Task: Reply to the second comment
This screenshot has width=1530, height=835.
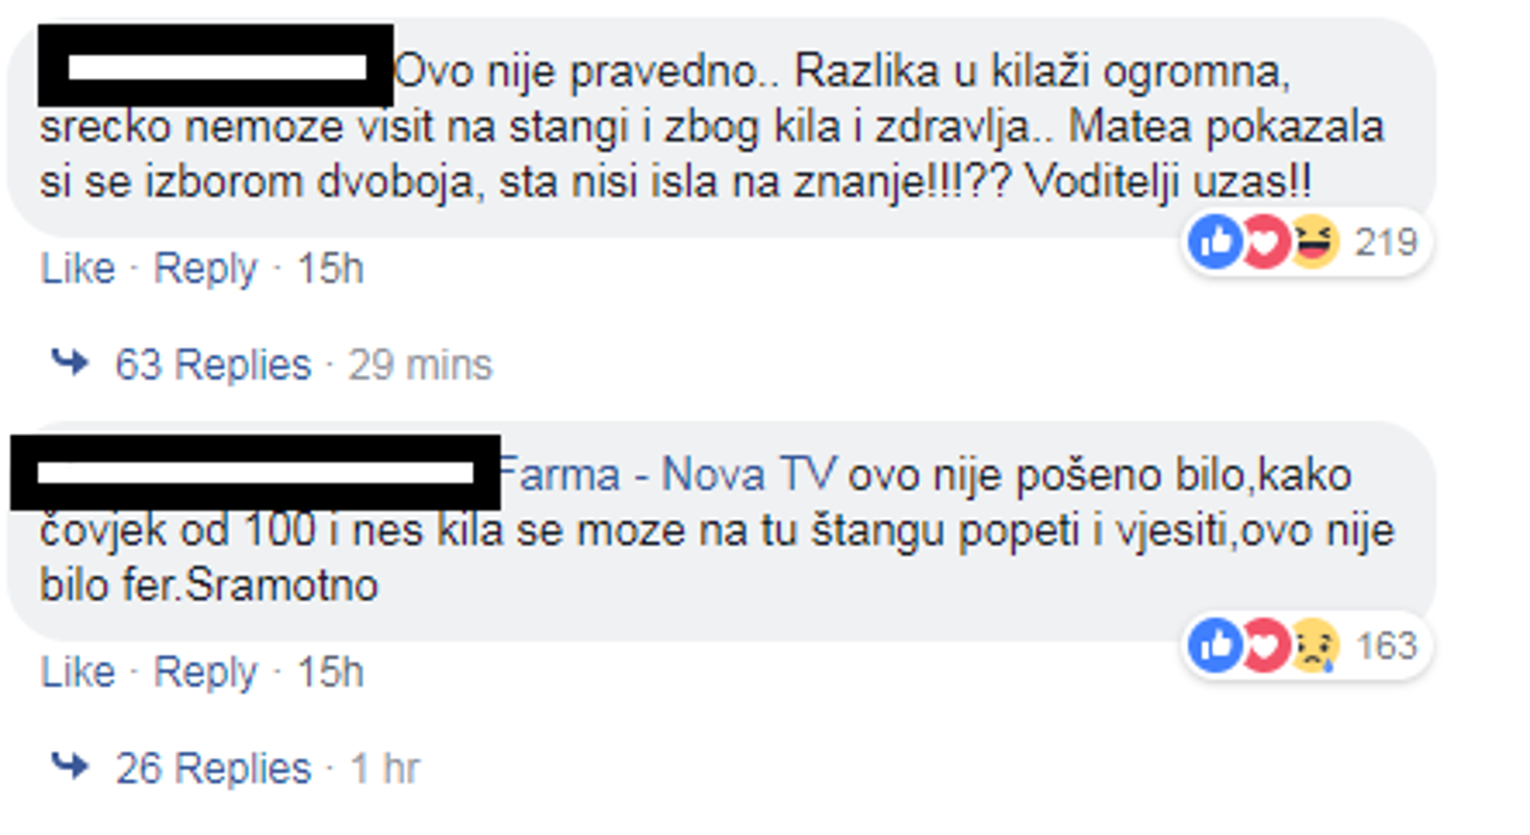Action: pyautogui.click(x=205, y=673)
